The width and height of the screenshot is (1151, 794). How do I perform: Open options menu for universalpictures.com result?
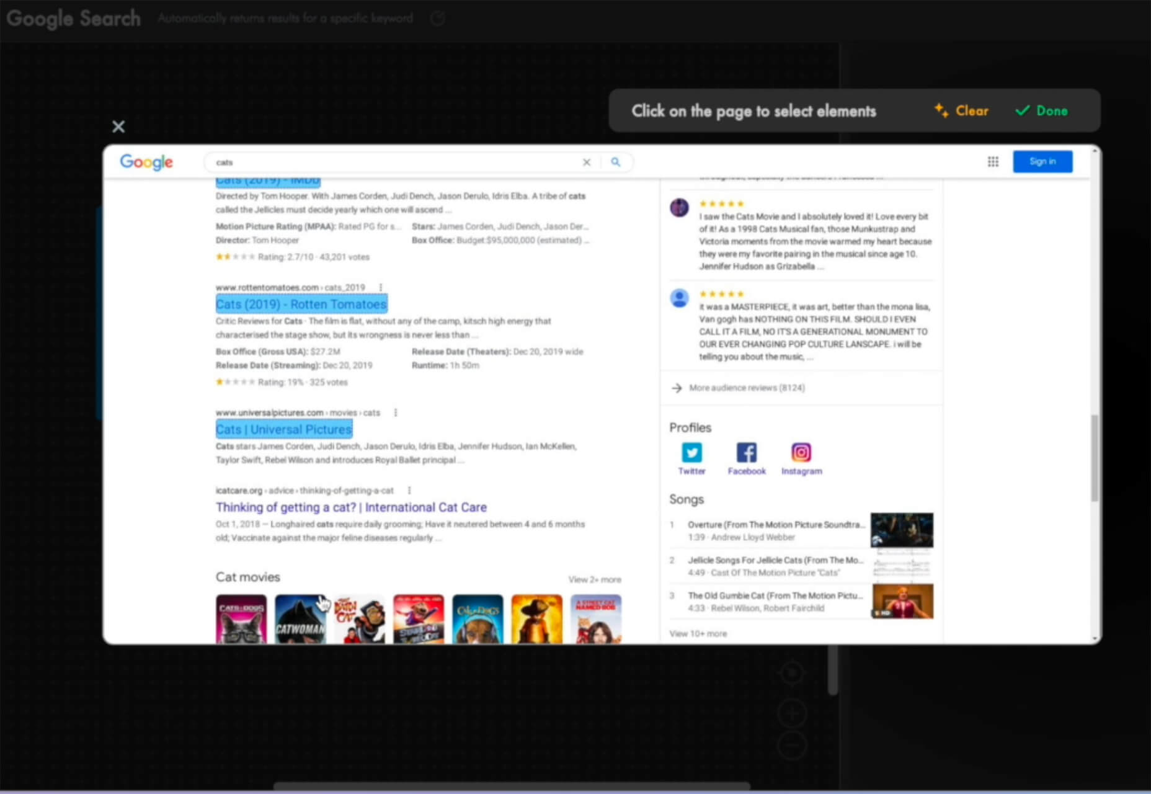tap(396, 413)
